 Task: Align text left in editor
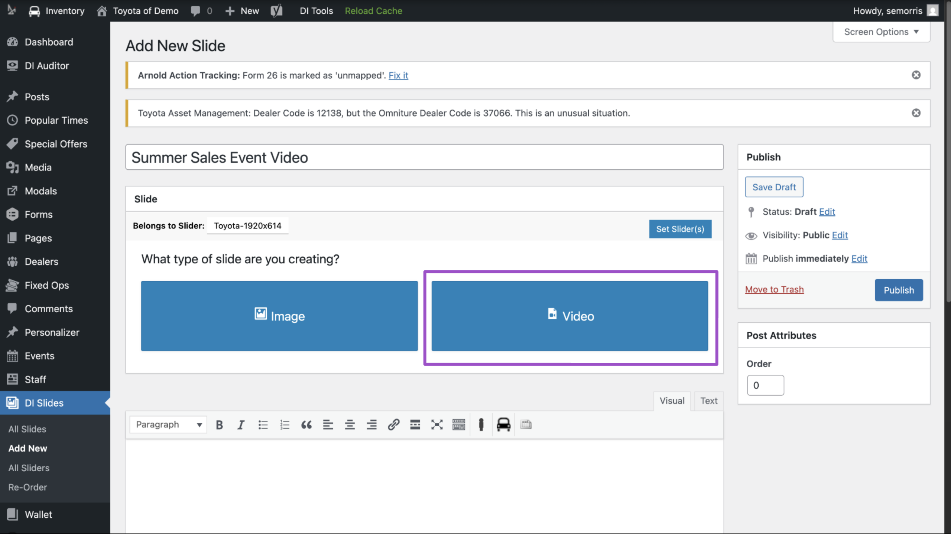[x=328, y=424]
